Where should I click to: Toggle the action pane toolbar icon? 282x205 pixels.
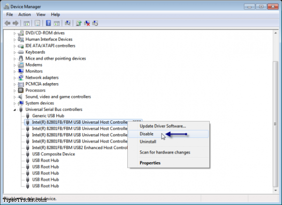[x=57, y=23]
